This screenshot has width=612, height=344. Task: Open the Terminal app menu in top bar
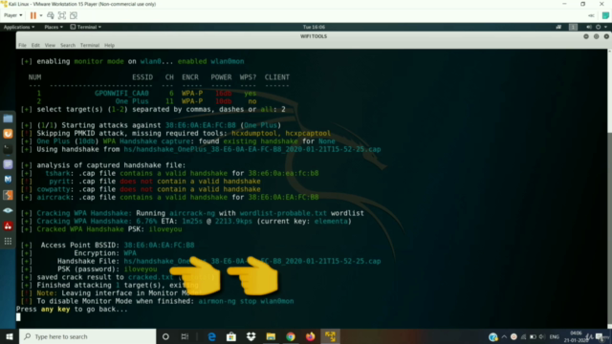[86, 27]
